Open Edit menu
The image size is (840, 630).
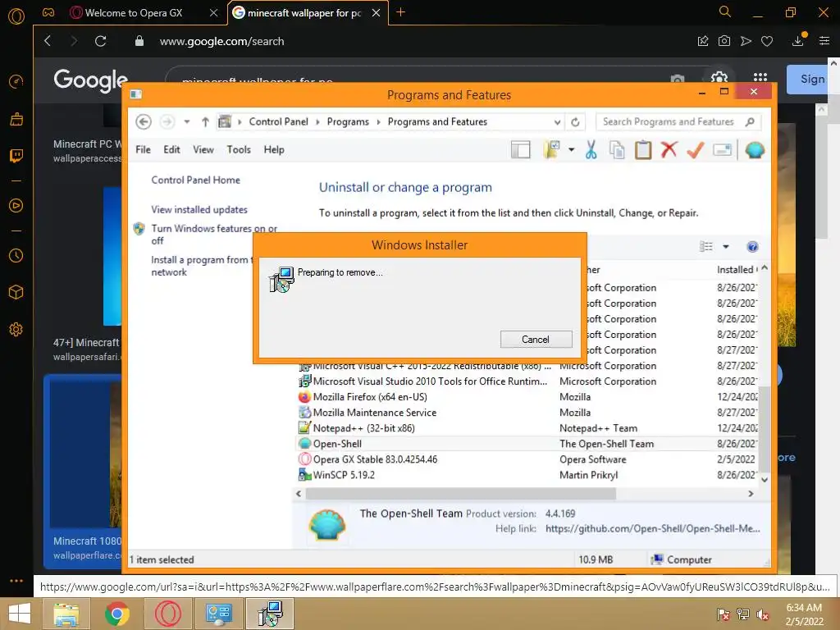coord(171,149)
